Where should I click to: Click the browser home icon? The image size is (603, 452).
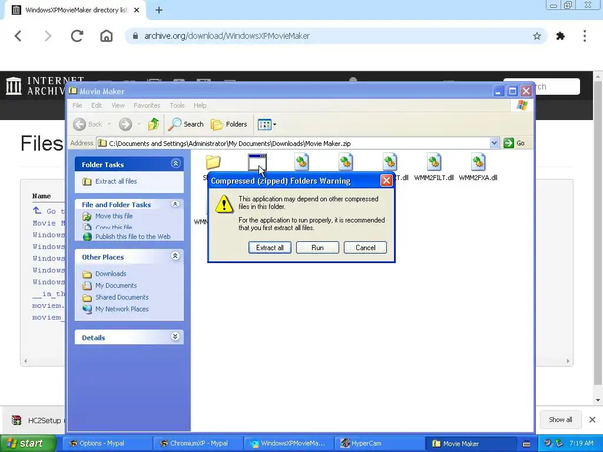pos(107,36)
